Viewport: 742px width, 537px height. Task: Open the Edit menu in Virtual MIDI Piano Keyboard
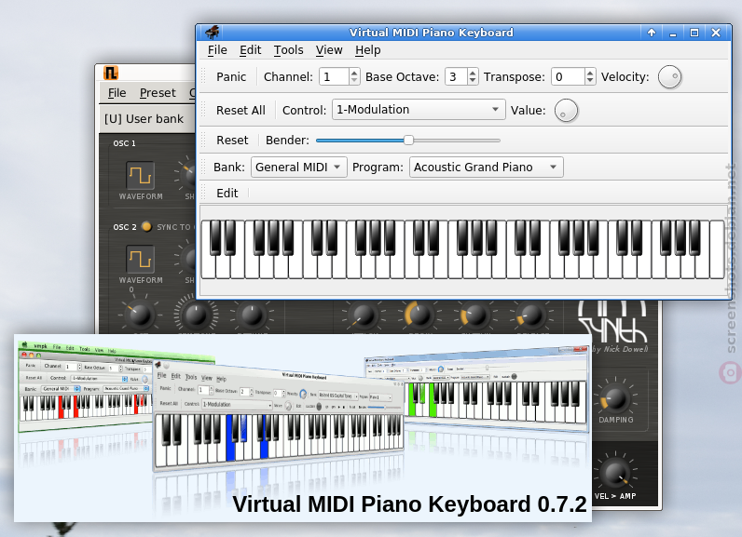251,50
